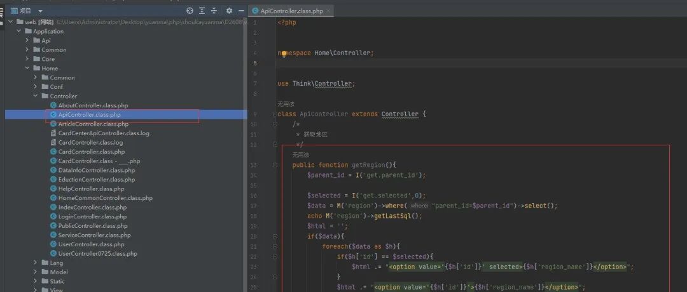Select the Application folder icon

29,31
